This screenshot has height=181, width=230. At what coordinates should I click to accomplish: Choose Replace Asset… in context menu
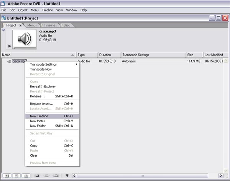click(x=52, y=104)
